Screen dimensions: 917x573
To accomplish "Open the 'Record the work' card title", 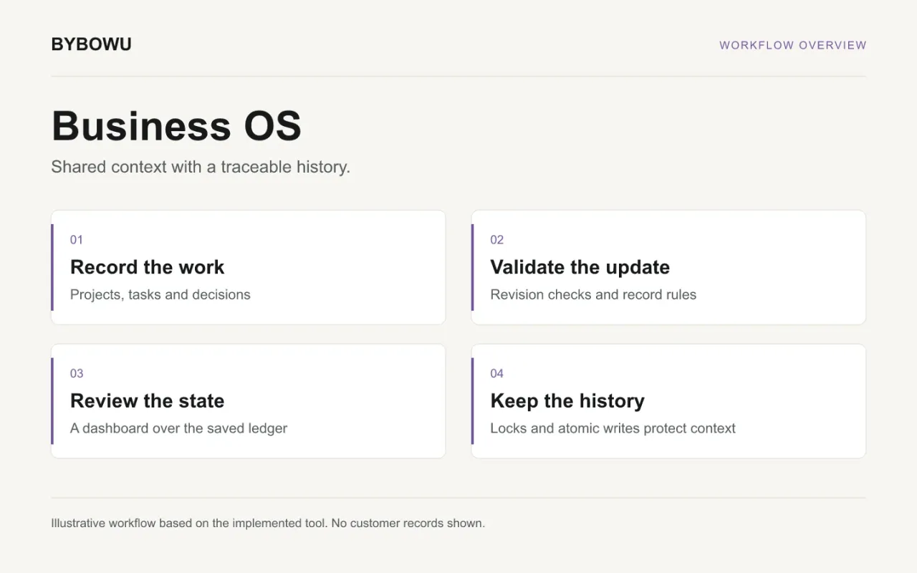I will (x=148, y=267).
